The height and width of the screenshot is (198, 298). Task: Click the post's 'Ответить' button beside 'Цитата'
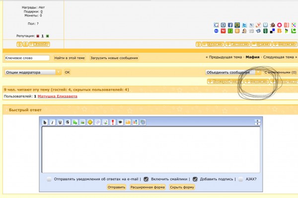click(x=285, y=44)
